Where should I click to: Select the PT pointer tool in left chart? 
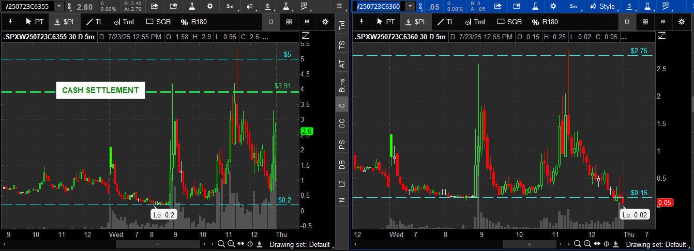[35, 22]
